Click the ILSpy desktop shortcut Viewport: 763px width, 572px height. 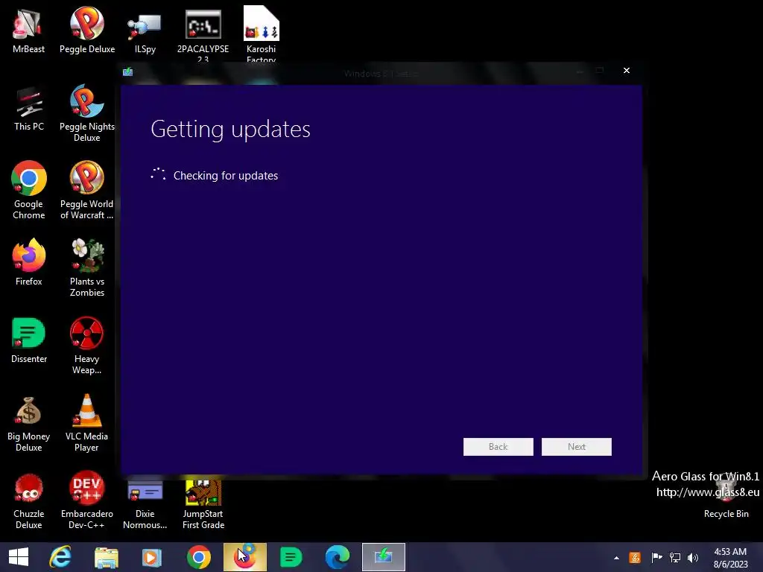coord(145,30)
